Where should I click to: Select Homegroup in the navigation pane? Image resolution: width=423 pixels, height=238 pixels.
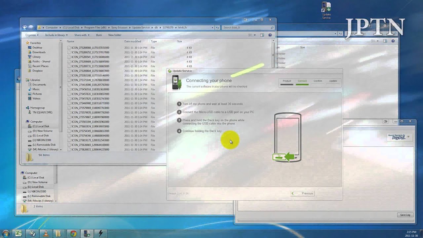37,108
